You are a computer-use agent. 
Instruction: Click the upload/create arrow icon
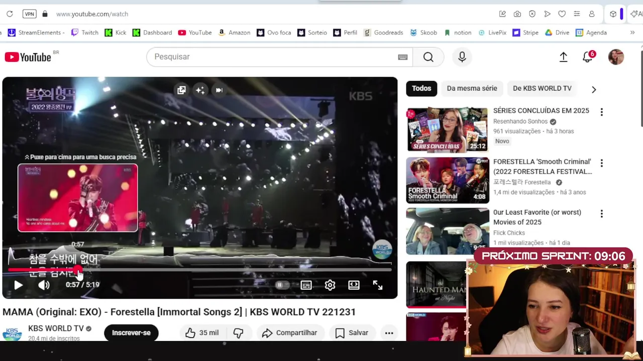coord(563,57)
